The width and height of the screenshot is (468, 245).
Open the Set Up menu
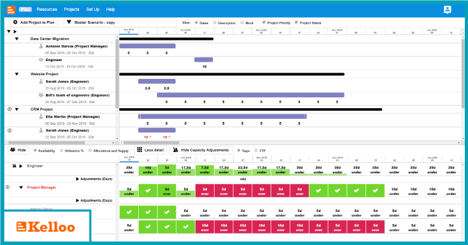(93, 10)
